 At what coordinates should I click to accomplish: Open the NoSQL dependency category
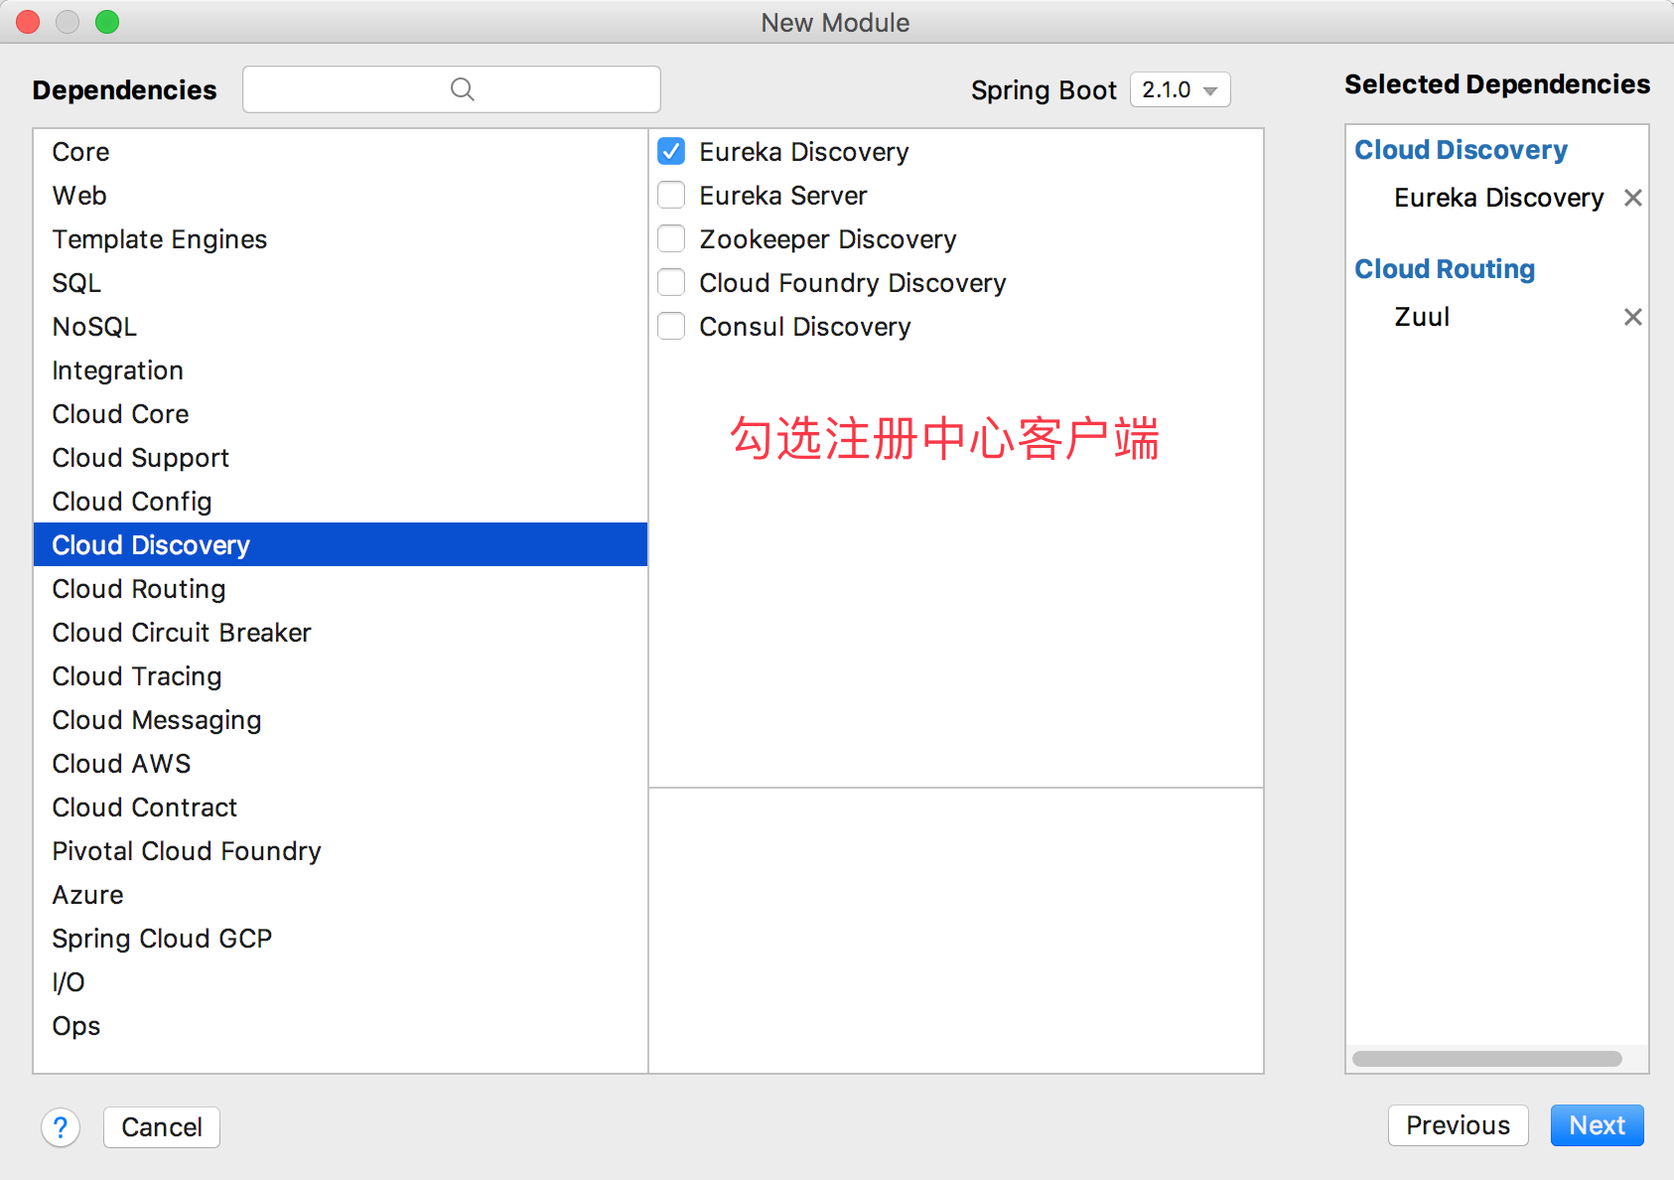pyautogui.click(x=341, y=327)
